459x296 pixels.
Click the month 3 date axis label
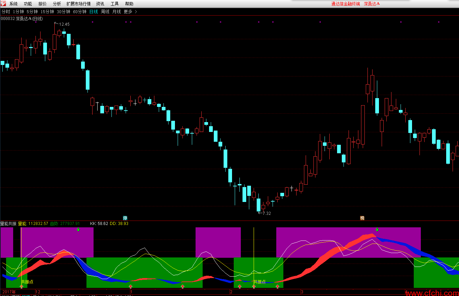tap(302, 292)
